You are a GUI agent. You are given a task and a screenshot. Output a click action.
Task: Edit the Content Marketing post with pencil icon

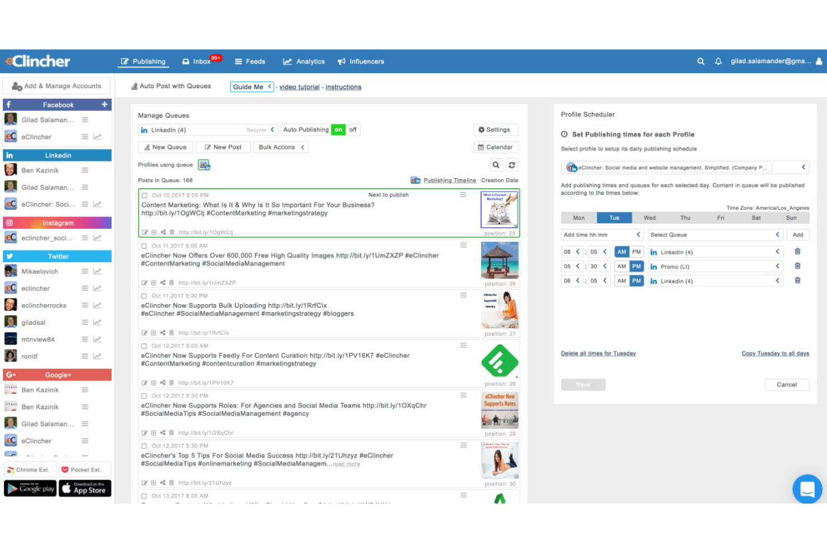point(145,232)
